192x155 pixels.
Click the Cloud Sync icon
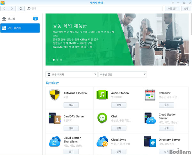102,142
